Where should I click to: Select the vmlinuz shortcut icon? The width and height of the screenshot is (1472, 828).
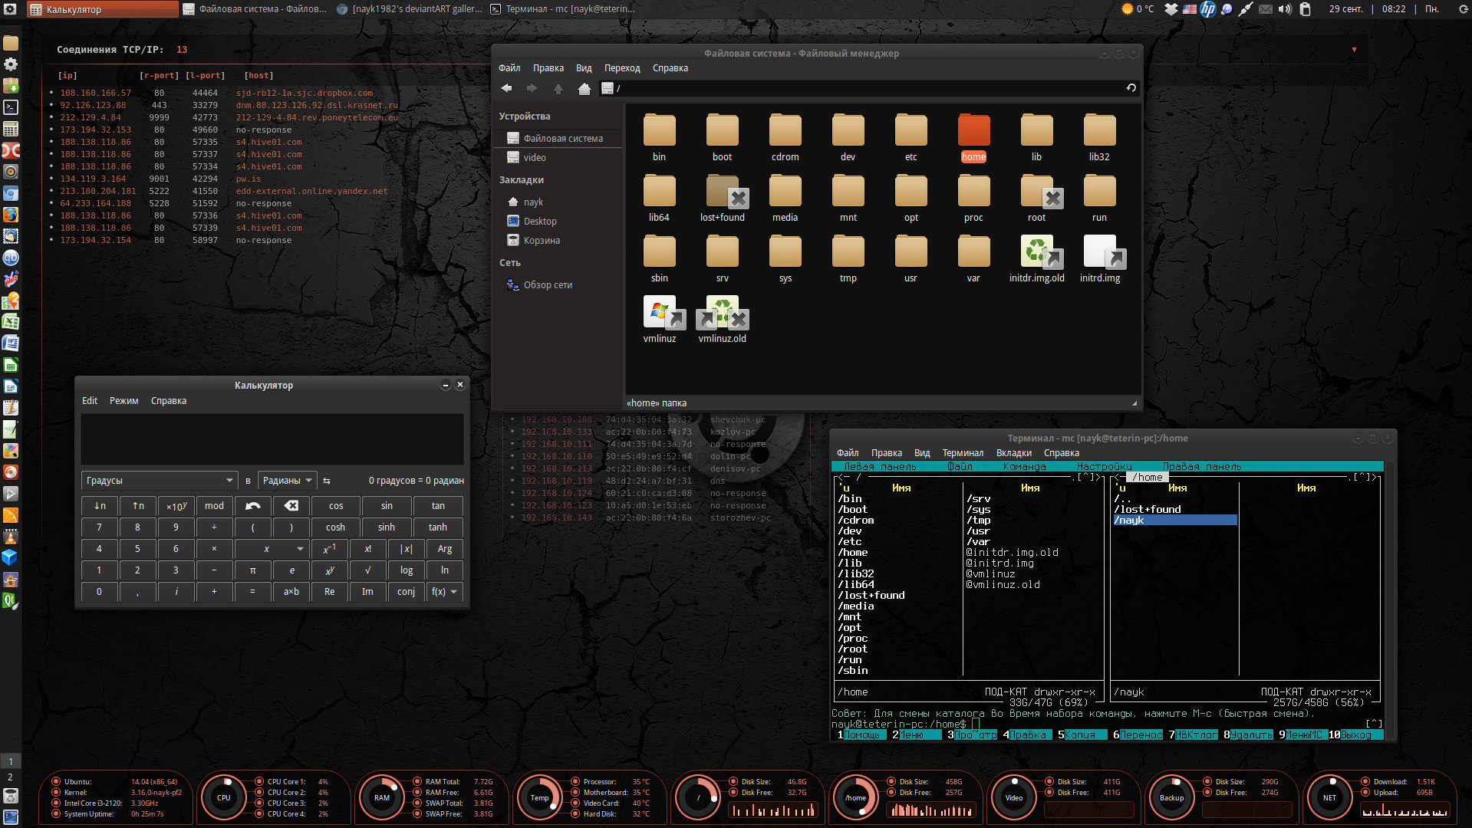(659, 314)
